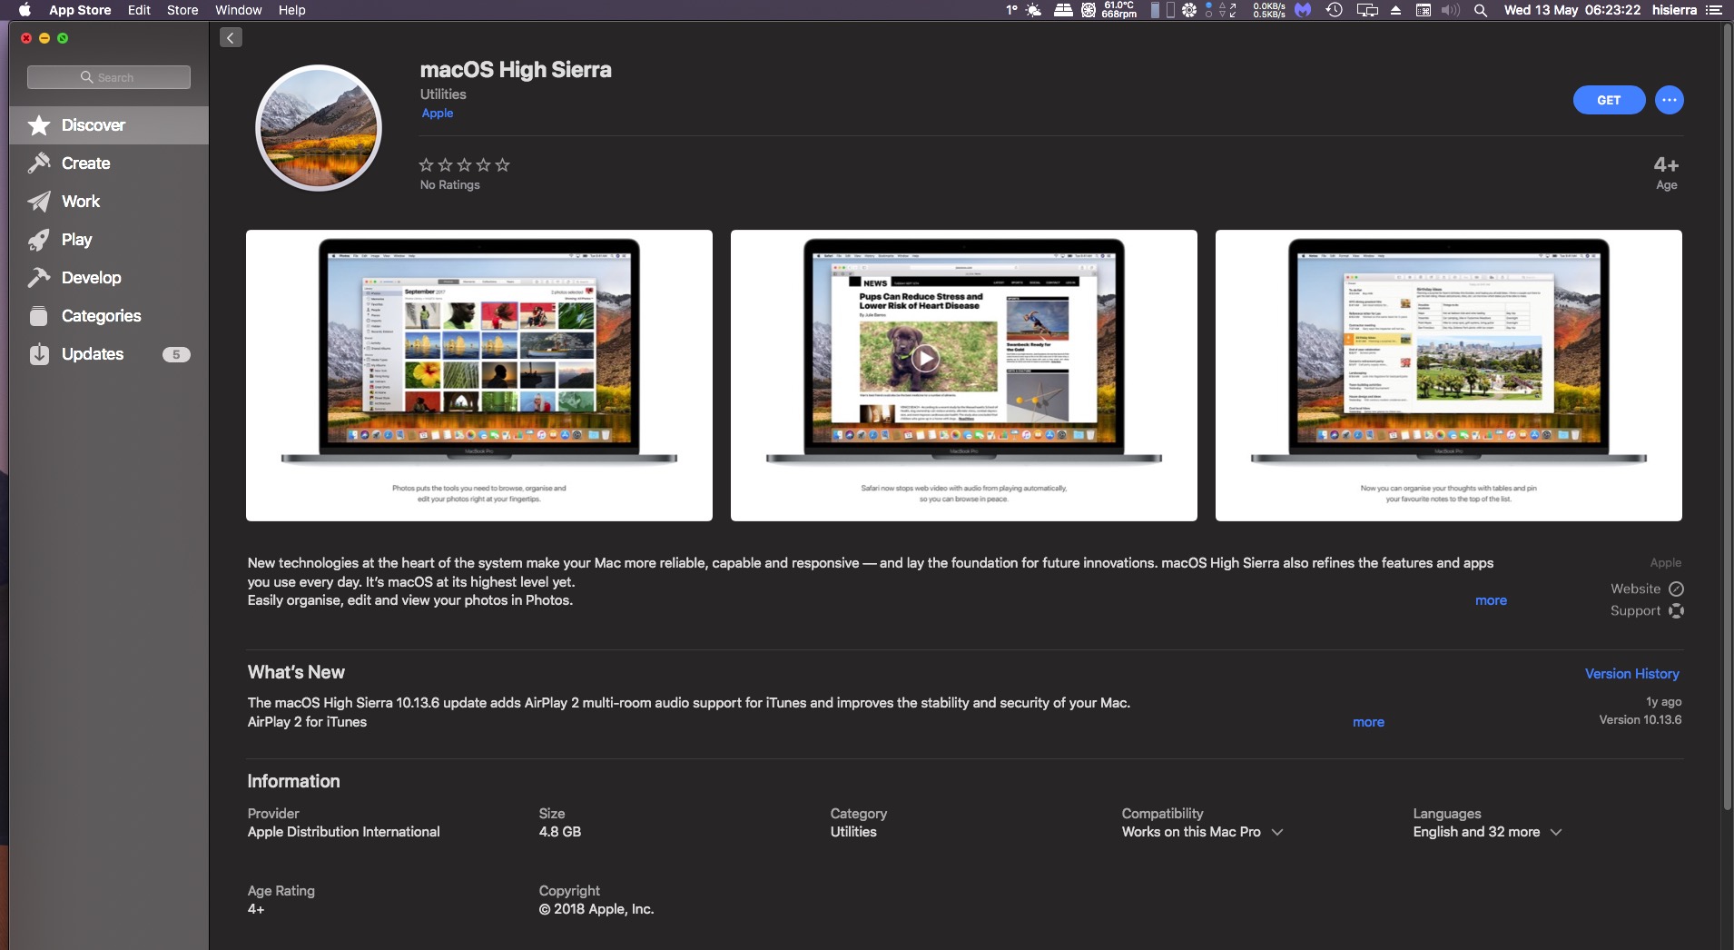
Task: Click the Malwarebytes icon in the menu bar
Action: [1303, 10]
